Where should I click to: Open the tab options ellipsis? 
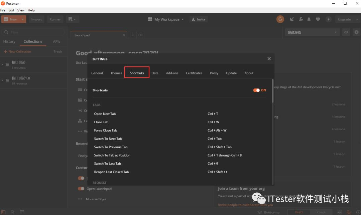click(x=140, y=35)
